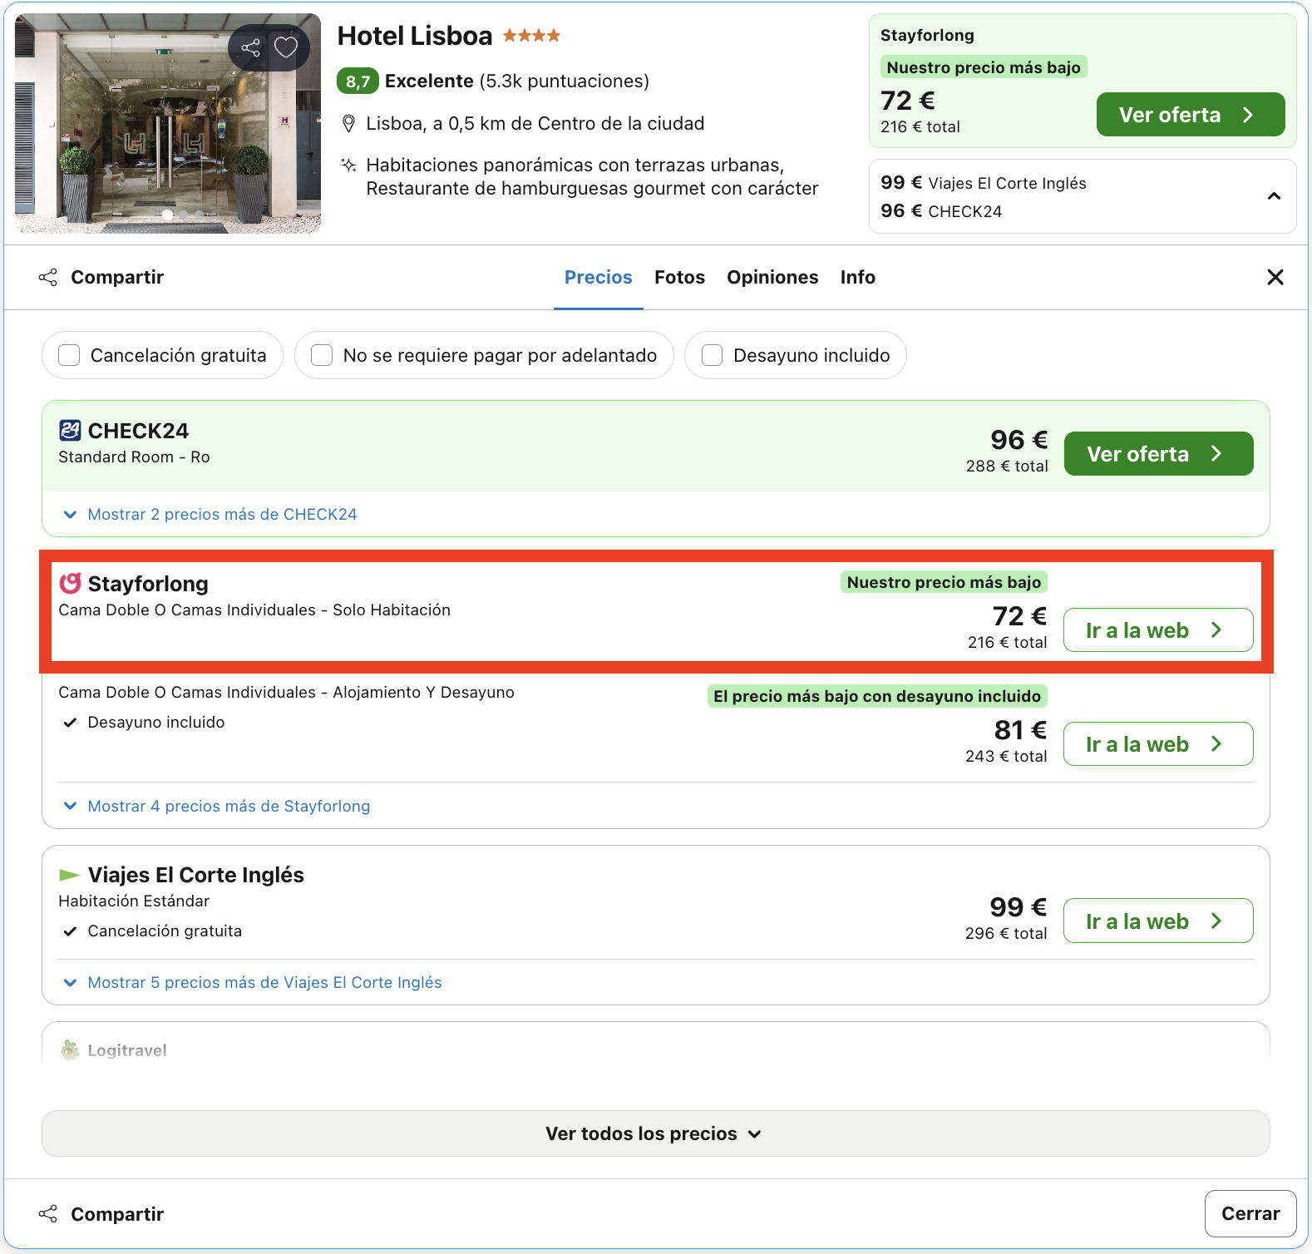
Task: Click the Logitravel logo icon
Action: click(x=70, y=1050)
